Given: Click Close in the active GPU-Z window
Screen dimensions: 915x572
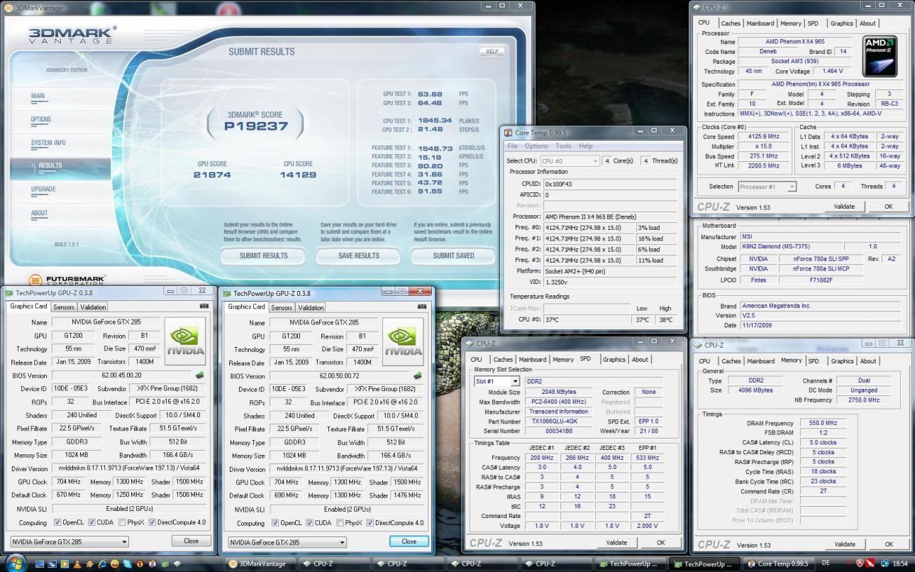Looking at the screenshot, I should [x=409, y=541].
